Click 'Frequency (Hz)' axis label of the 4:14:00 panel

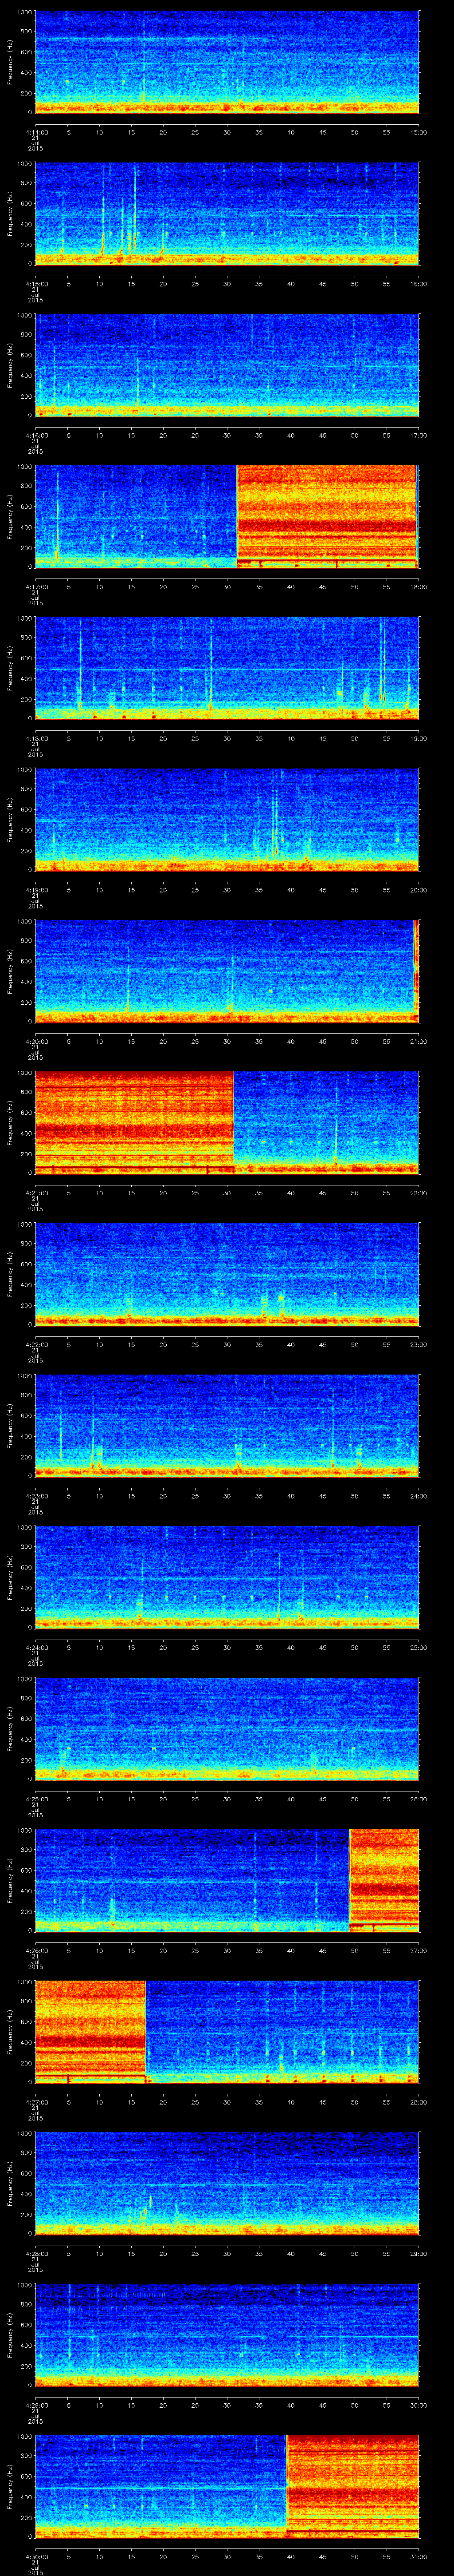pos(10,62)
